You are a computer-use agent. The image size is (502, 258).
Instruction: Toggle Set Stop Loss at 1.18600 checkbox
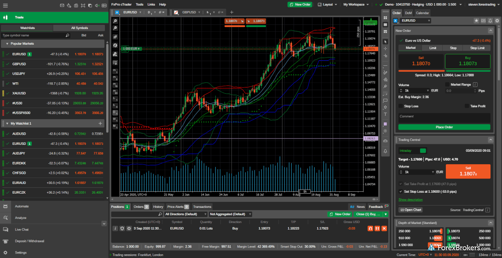[x=401, y=191]
